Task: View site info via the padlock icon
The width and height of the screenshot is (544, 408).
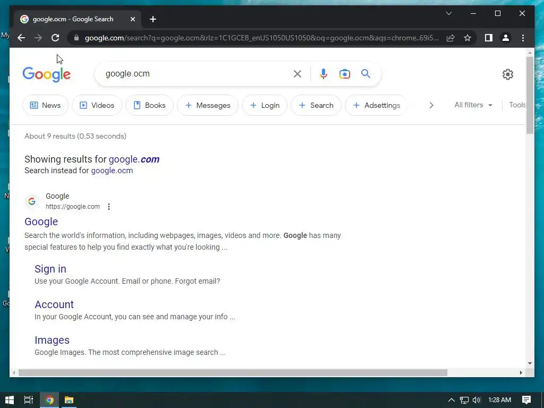Action: click(x=76, y=38)
